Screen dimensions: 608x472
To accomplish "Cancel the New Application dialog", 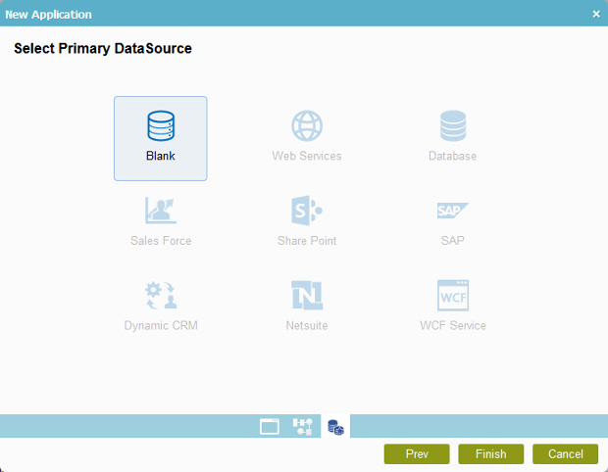I will 566,453.
